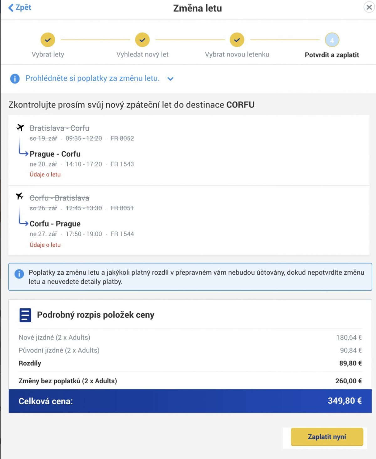
Task: Click the departing plane icon for Bratislava - Corfu
Action: click(x=20, y=128)
